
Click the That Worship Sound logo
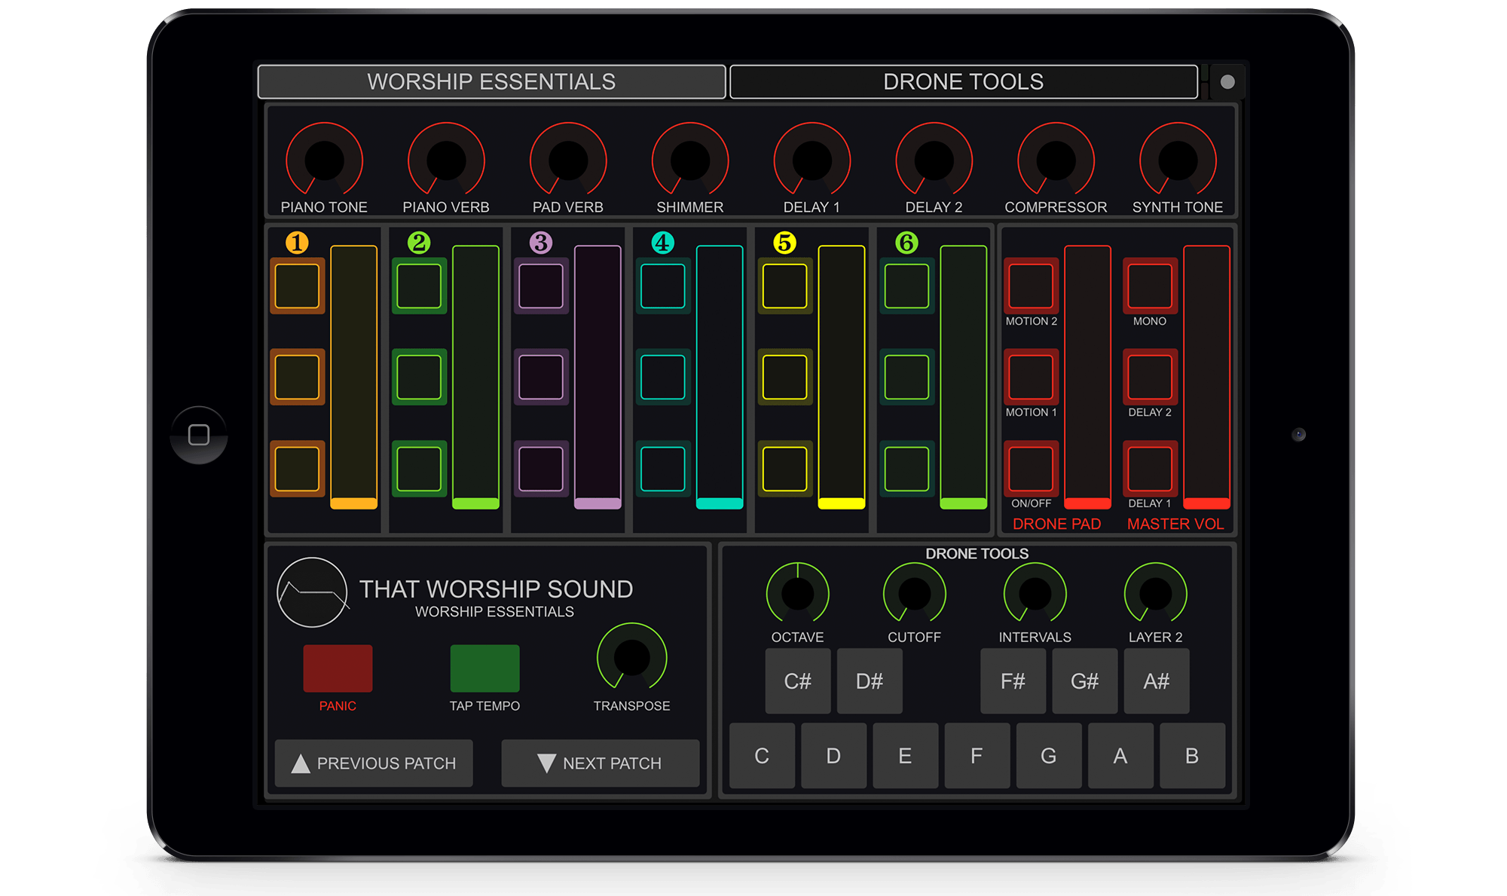click(312, 592)
